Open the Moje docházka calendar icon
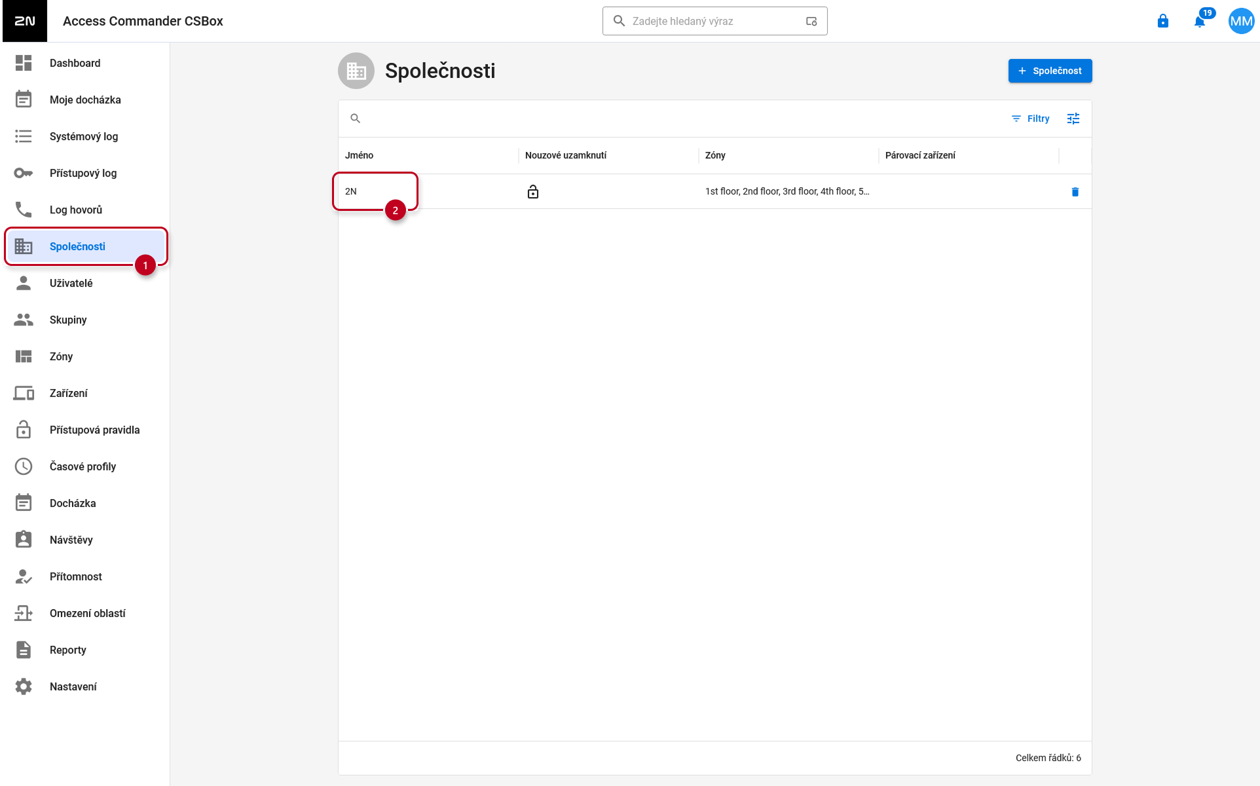1260x786 pixels. pyautogui.click(x=24, y=100)
